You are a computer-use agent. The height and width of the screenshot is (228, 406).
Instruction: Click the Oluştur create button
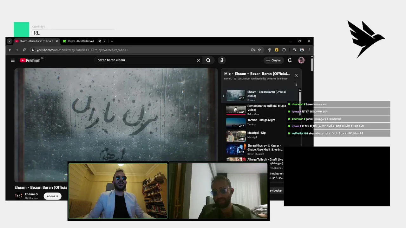[x=273, y=60]
